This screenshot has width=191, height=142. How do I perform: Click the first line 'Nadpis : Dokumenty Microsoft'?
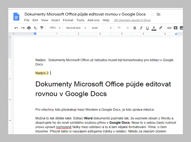click(104, 60)
